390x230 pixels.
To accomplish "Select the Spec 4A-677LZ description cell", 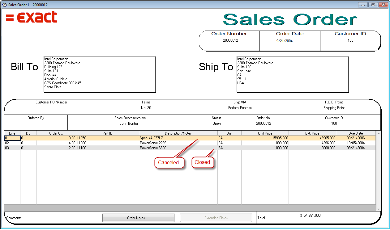I will point(178,138).
